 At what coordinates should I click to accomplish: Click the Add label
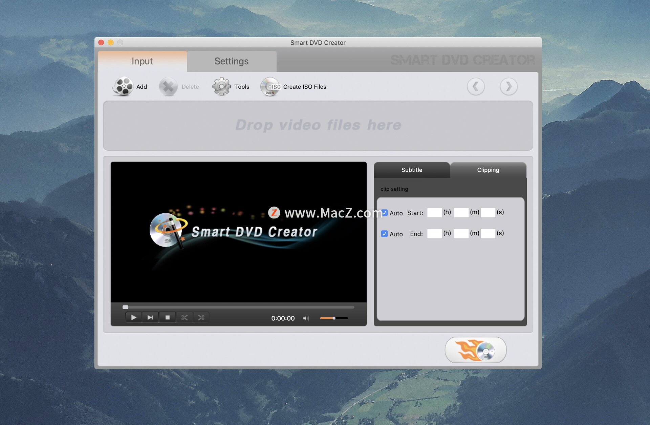pyautogui.click(x=142, y=87)
